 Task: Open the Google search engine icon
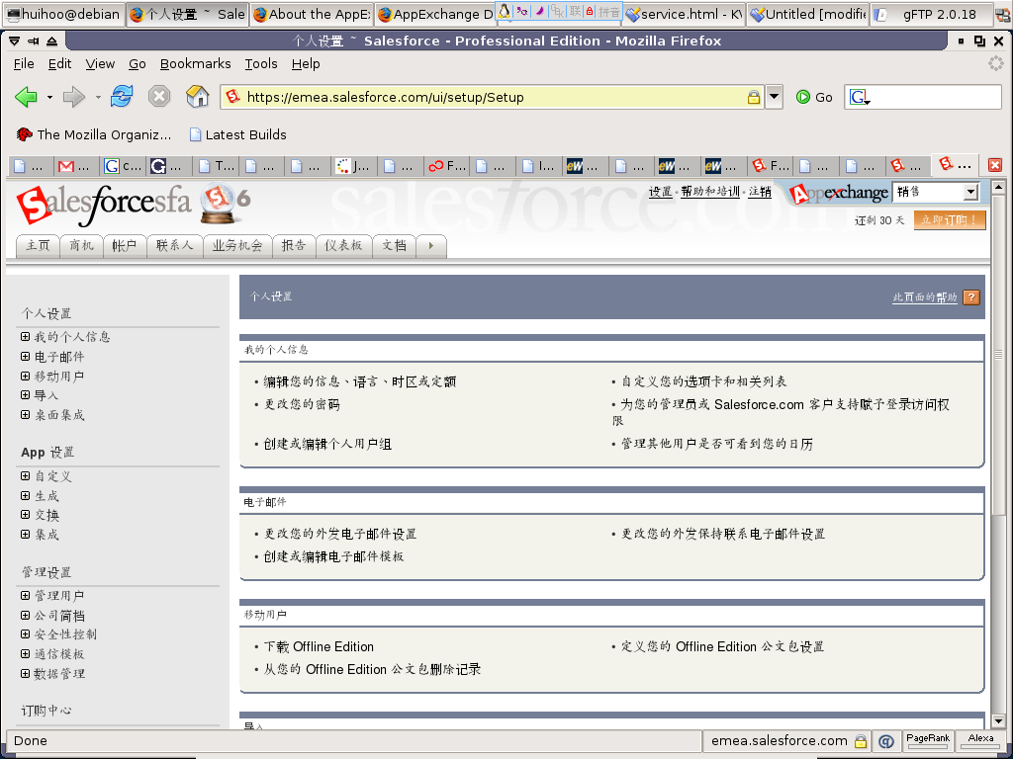[858, 98]
